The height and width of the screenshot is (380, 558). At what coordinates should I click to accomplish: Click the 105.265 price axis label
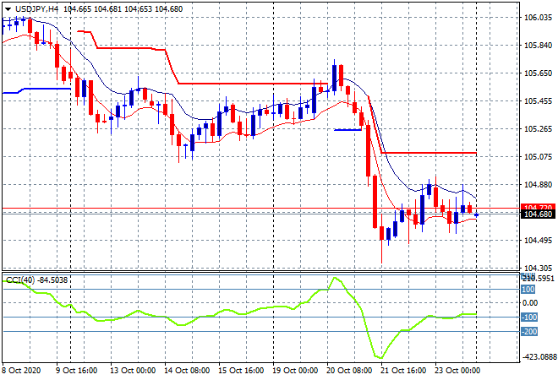538,128
